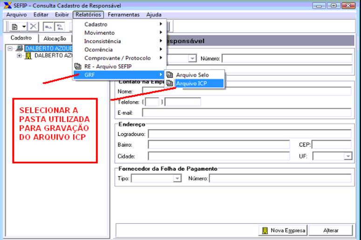
Task: Expand the child DALBERTO AZ company node
Action: 19,55
